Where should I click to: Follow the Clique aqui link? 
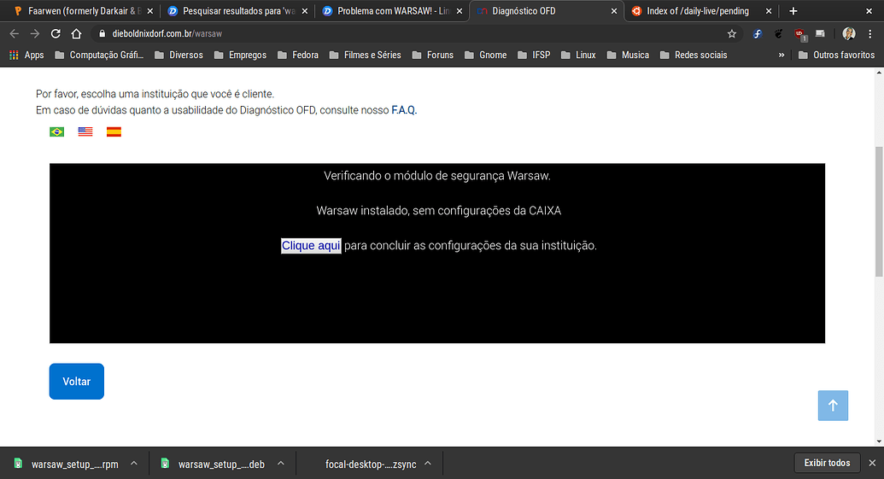pos(311,246)
